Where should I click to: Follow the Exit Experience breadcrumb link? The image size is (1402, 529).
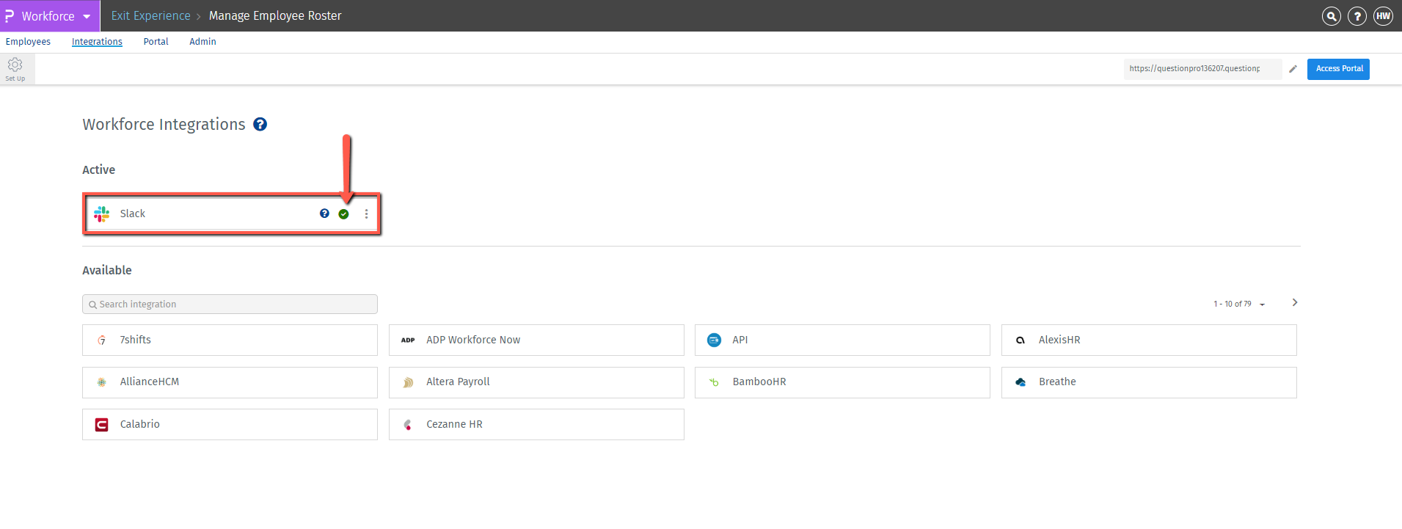pyautogui.click(x=150, y=16)
